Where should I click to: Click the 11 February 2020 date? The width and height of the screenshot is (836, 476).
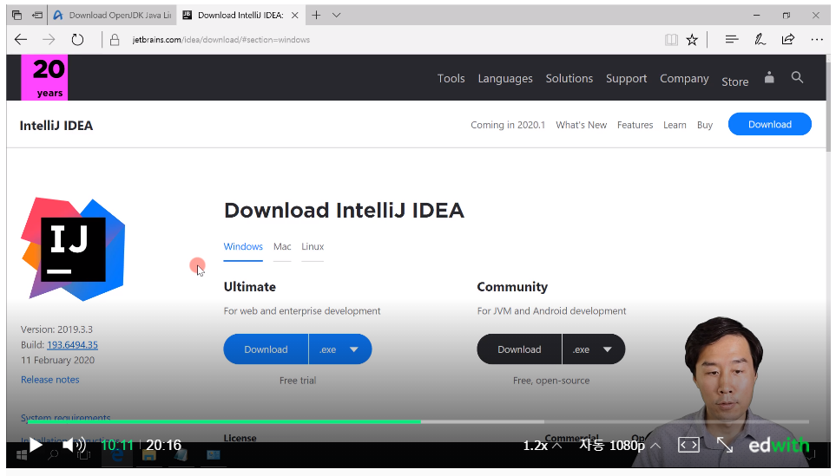coord(57,361)
